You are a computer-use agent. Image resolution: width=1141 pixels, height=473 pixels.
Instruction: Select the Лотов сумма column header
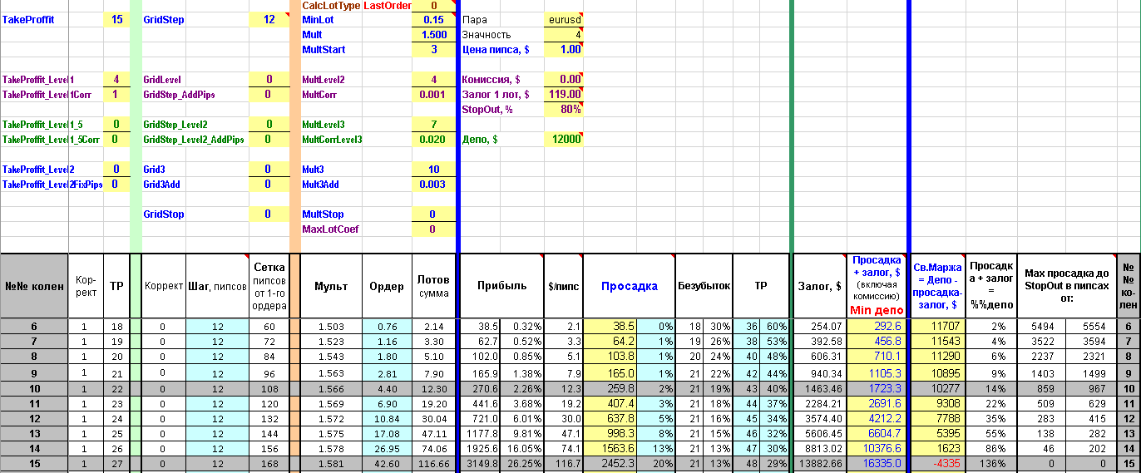click(433, 286)
